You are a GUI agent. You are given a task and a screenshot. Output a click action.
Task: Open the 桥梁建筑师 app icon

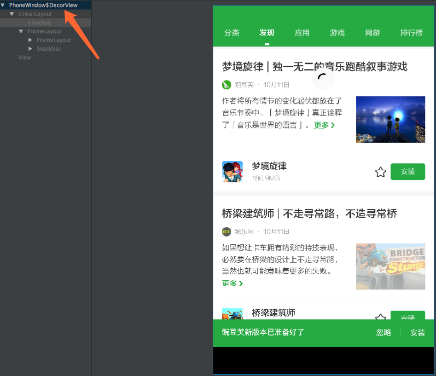click(232, 314)
